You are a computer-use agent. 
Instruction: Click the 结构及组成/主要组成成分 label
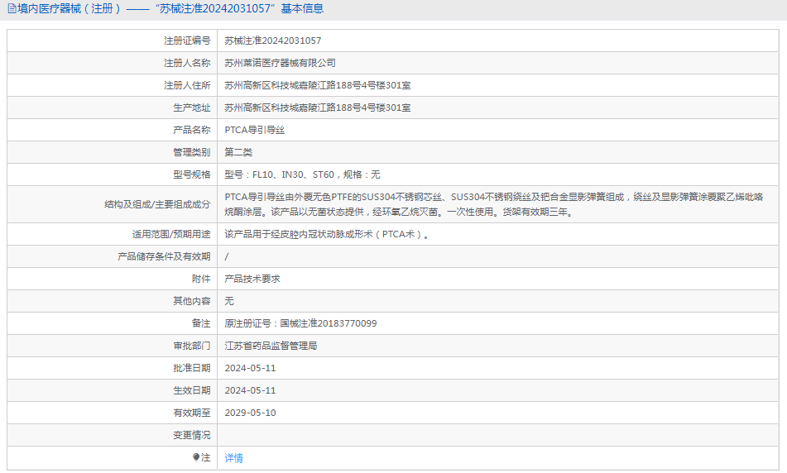tap(157, 204)
